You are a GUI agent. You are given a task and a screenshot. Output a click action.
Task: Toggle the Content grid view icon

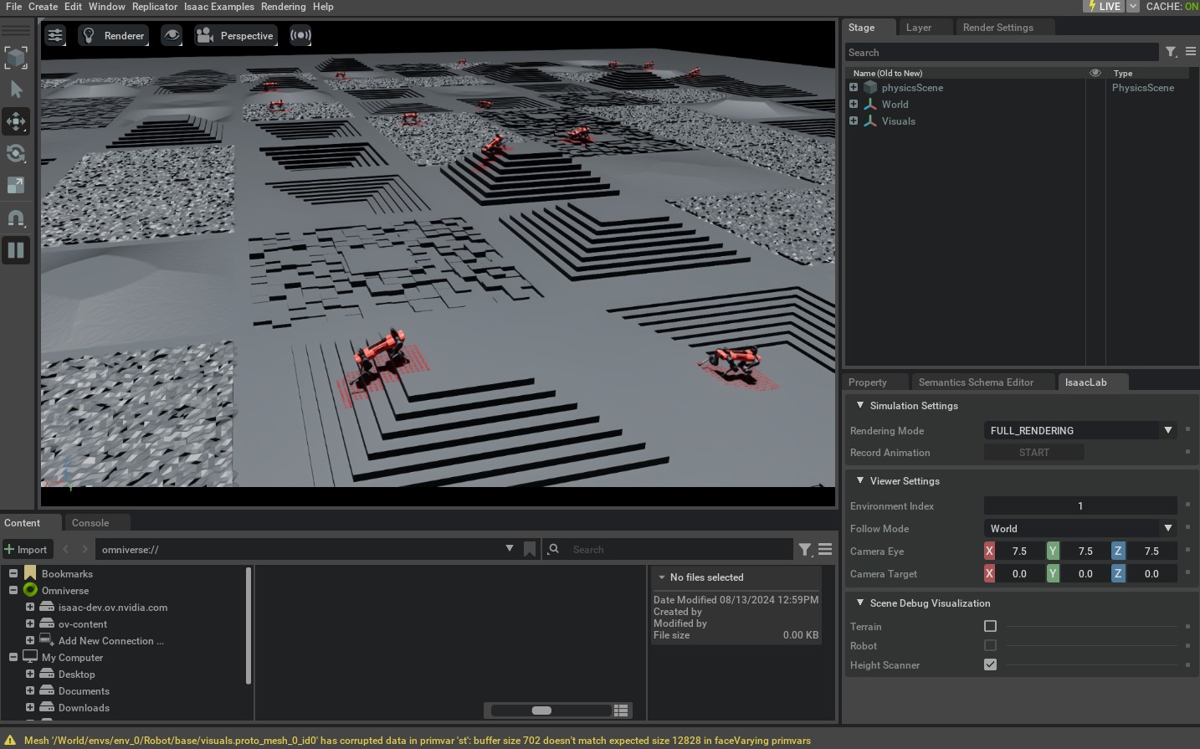click(621, 711)
